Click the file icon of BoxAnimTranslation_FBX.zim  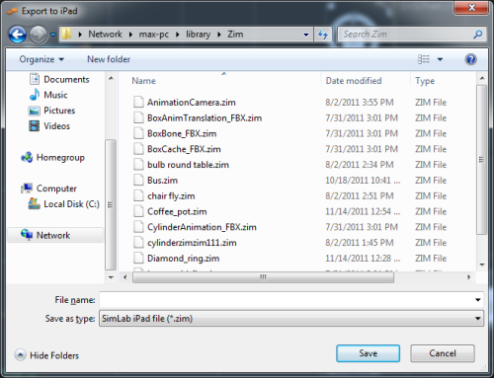pos(138,117)
